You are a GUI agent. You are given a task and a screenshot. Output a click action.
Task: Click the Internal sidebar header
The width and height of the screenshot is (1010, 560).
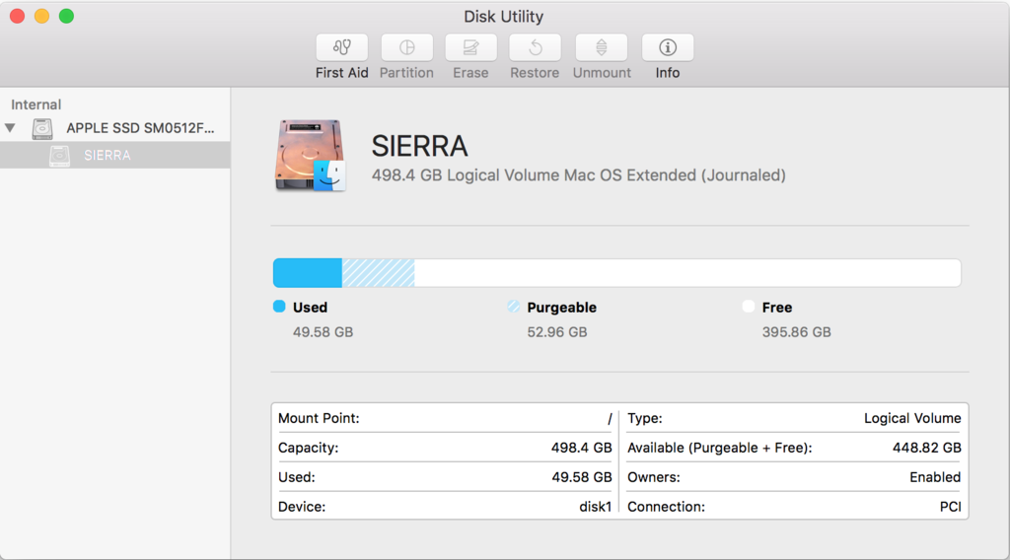36,105
